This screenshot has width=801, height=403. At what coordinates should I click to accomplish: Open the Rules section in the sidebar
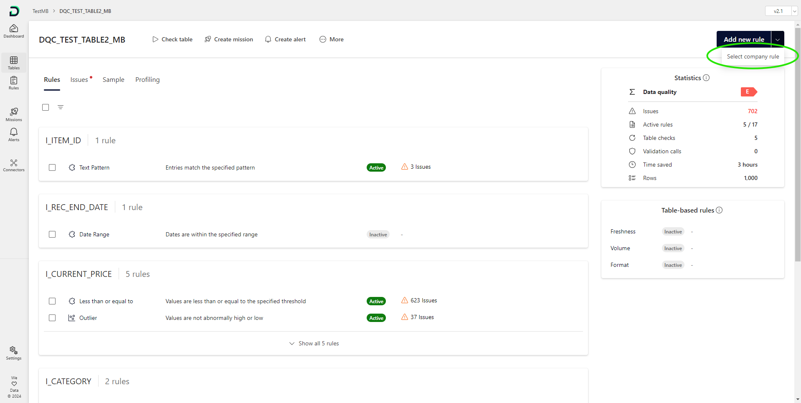pos(14,83)
